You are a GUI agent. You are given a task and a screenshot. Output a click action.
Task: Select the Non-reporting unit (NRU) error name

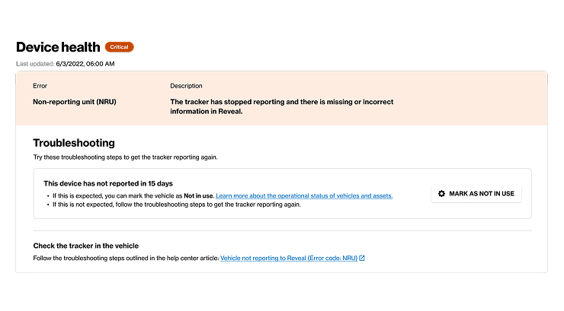pos(75,102)
